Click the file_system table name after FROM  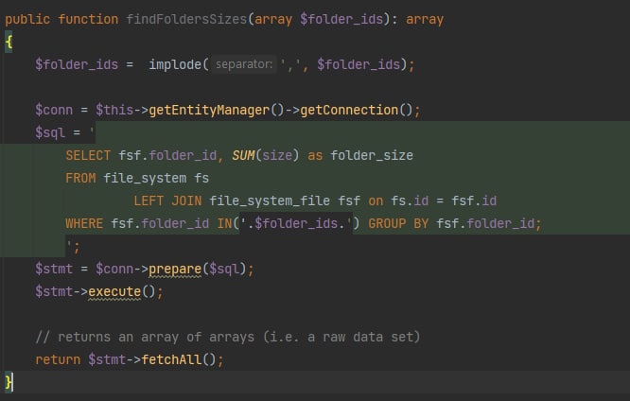coord(145,178)
